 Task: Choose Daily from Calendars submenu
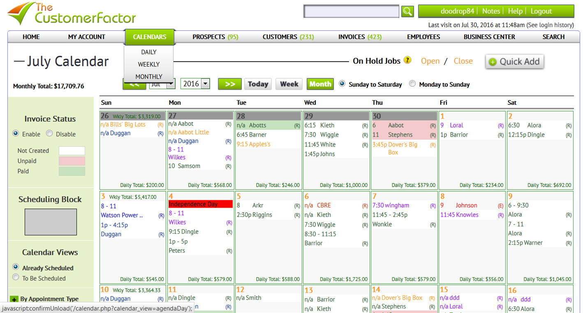pos(148,52)
